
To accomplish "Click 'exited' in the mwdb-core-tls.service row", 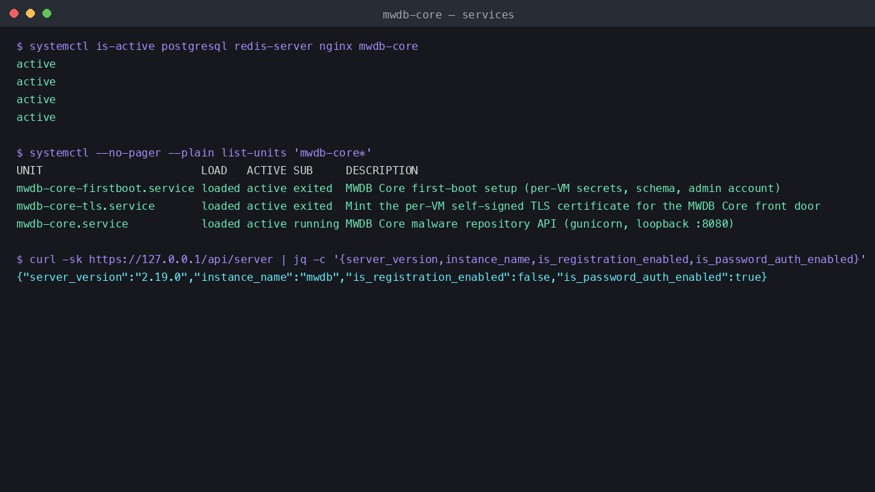I will pyautogui.click(x=313, y=206).
